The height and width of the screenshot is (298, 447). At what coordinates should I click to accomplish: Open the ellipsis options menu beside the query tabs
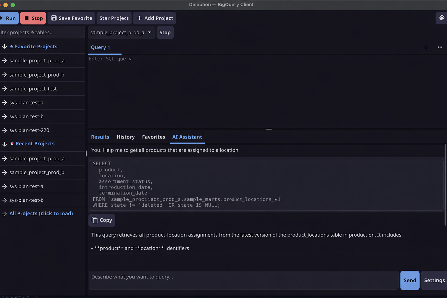pos(440,47)
